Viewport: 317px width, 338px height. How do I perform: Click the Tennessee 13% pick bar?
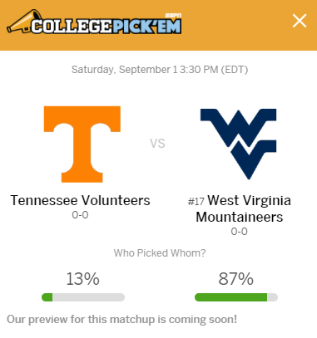[83, 297]
